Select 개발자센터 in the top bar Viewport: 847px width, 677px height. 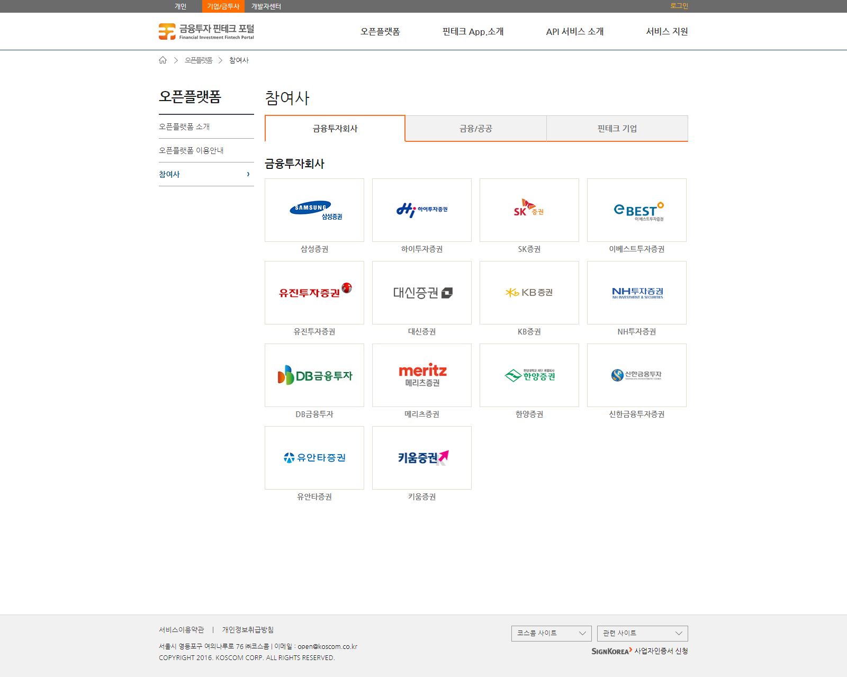(x=266, y=6)
